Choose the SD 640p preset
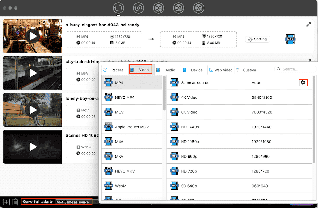This screenshot has height=208, width=318. pyautogui.click(x=239, y=186)
